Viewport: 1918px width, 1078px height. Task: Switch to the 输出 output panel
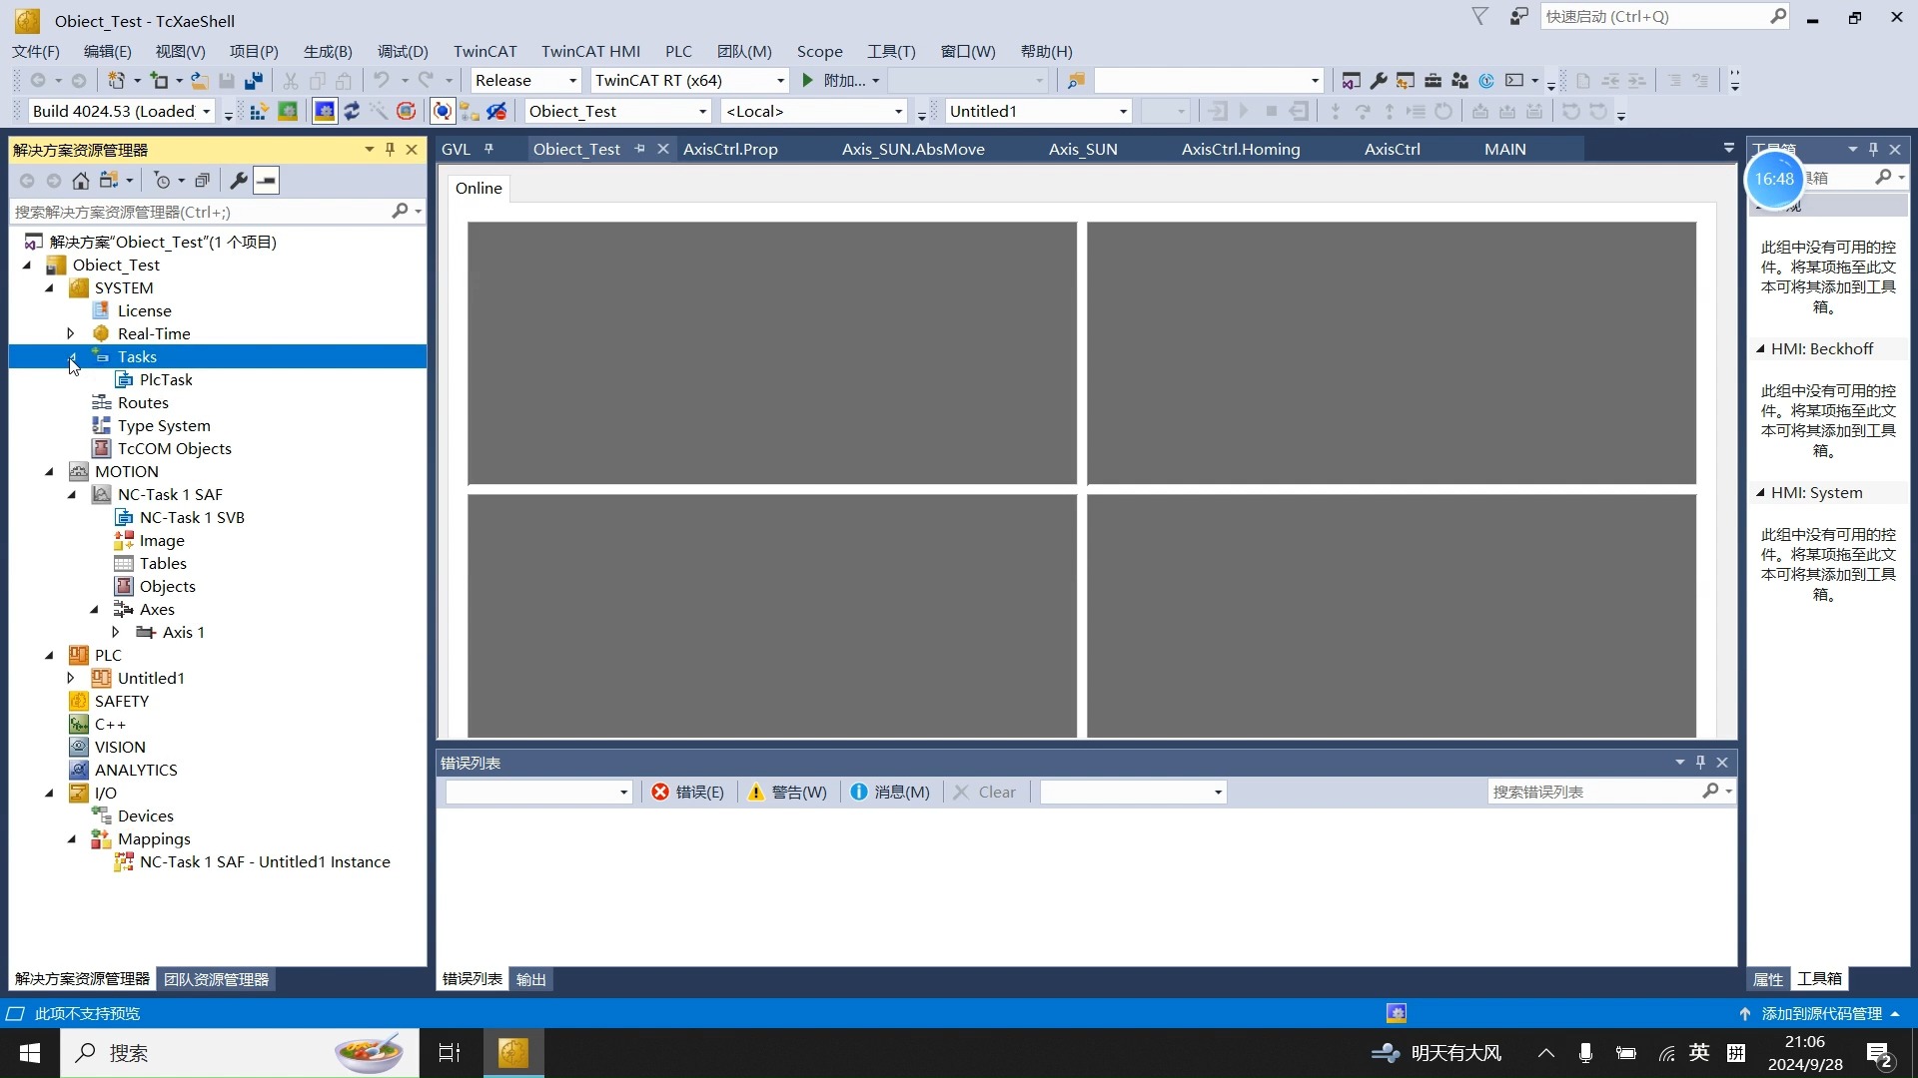point(530,979)
